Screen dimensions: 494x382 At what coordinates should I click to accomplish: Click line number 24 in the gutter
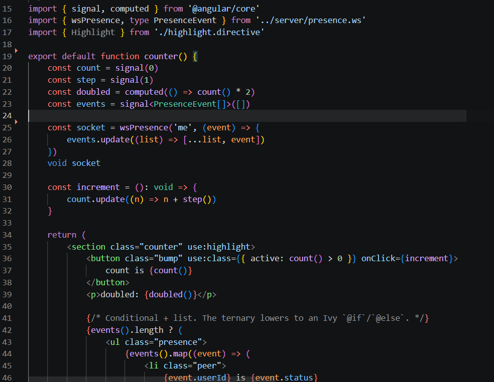coord(7,116)
